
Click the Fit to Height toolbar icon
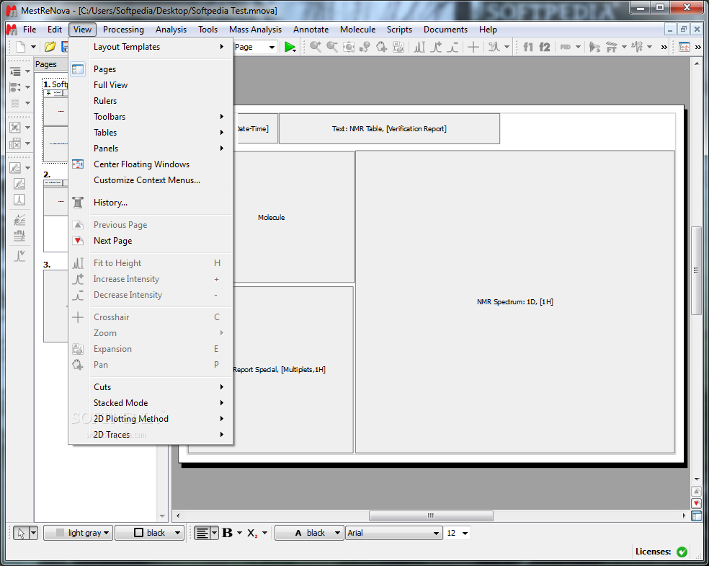click(x=419, y=47)
